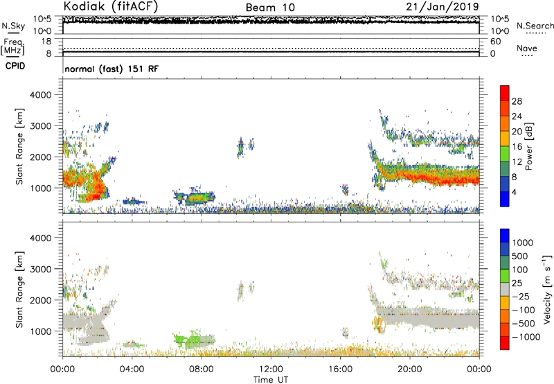Click the "08:00" time axis label
This screenshot has width=554, height=384.
[201, 369]
